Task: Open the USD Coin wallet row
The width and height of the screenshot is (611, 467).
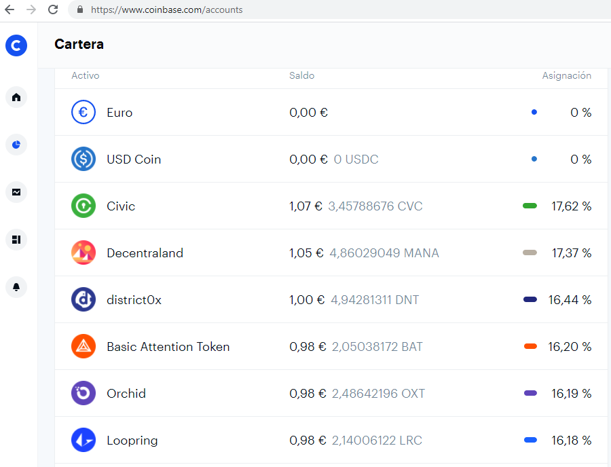Action: (331, 159)
